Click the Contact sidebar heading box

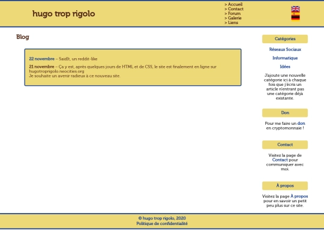point(285,145)
